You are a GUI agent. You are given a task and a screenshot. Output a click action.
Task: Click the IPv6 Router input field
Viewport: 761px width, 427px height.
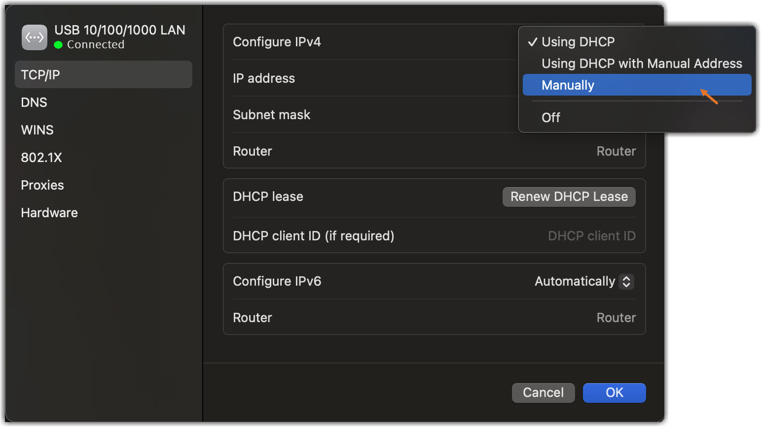pos(616,318)
